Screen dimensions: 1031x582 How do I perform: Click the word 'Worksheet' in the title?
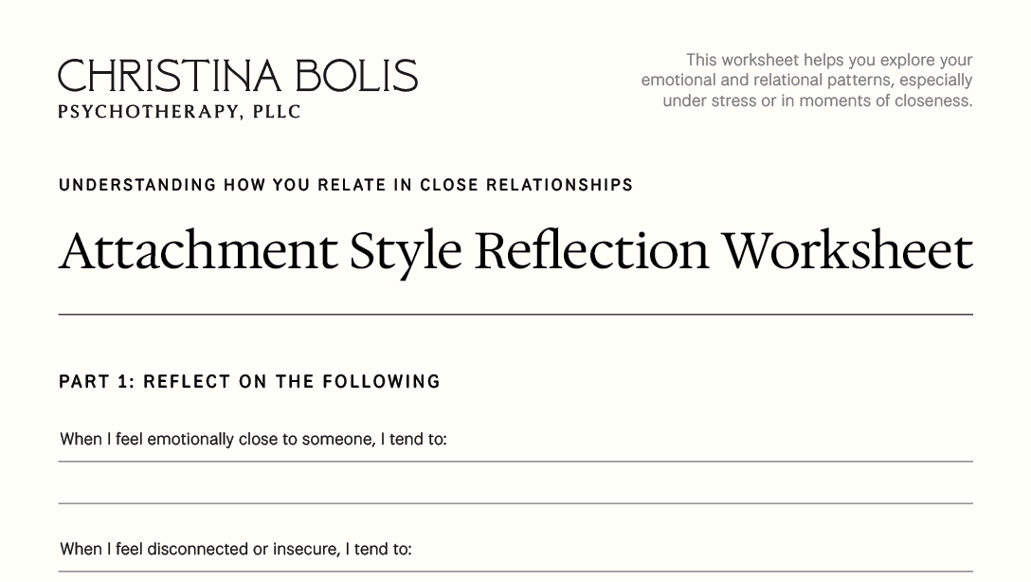click(847, 250)
